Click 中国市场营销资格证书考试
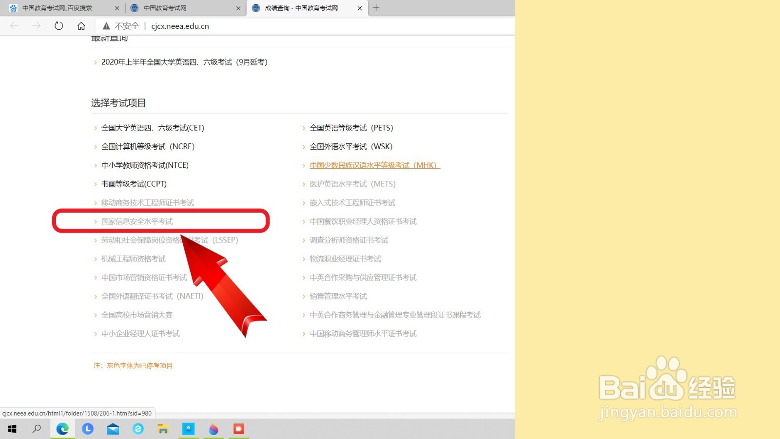The height and width of the screenshot is (439, 780). pos(144,278)
